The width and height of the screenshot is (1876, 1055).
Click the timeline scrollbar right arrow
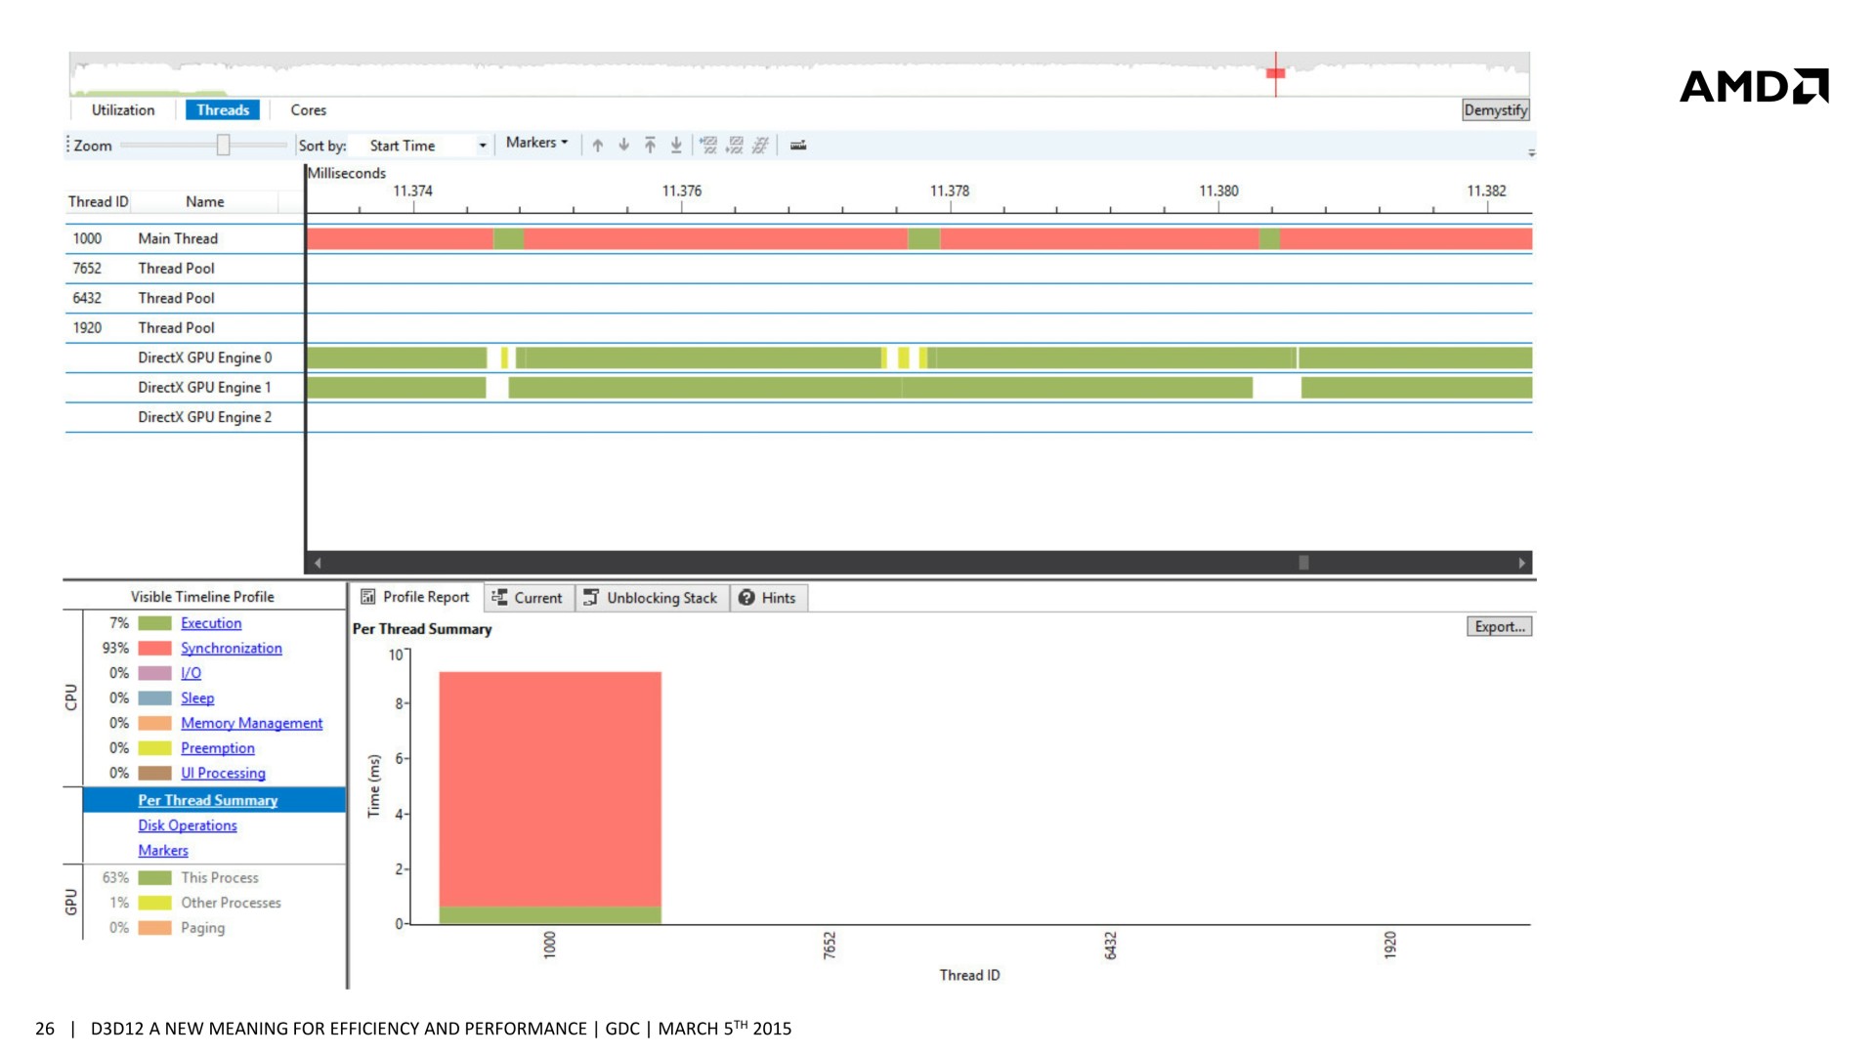pyautogui.click(x=1521, y=563)
